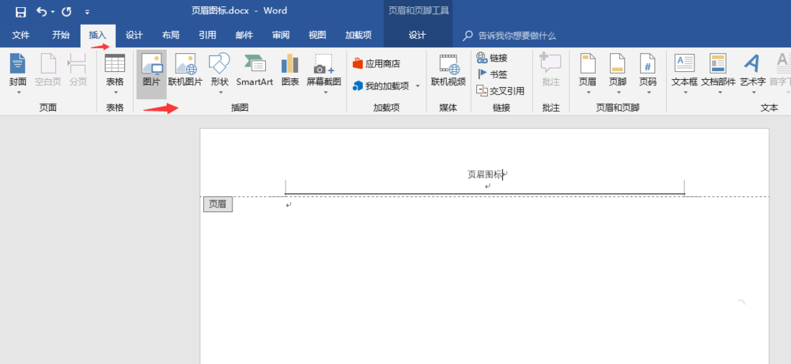Image resolution: width=791 pixels, height=364 pixels.
Task: Click the 书签 bookmark button
Action: (492, 74)
